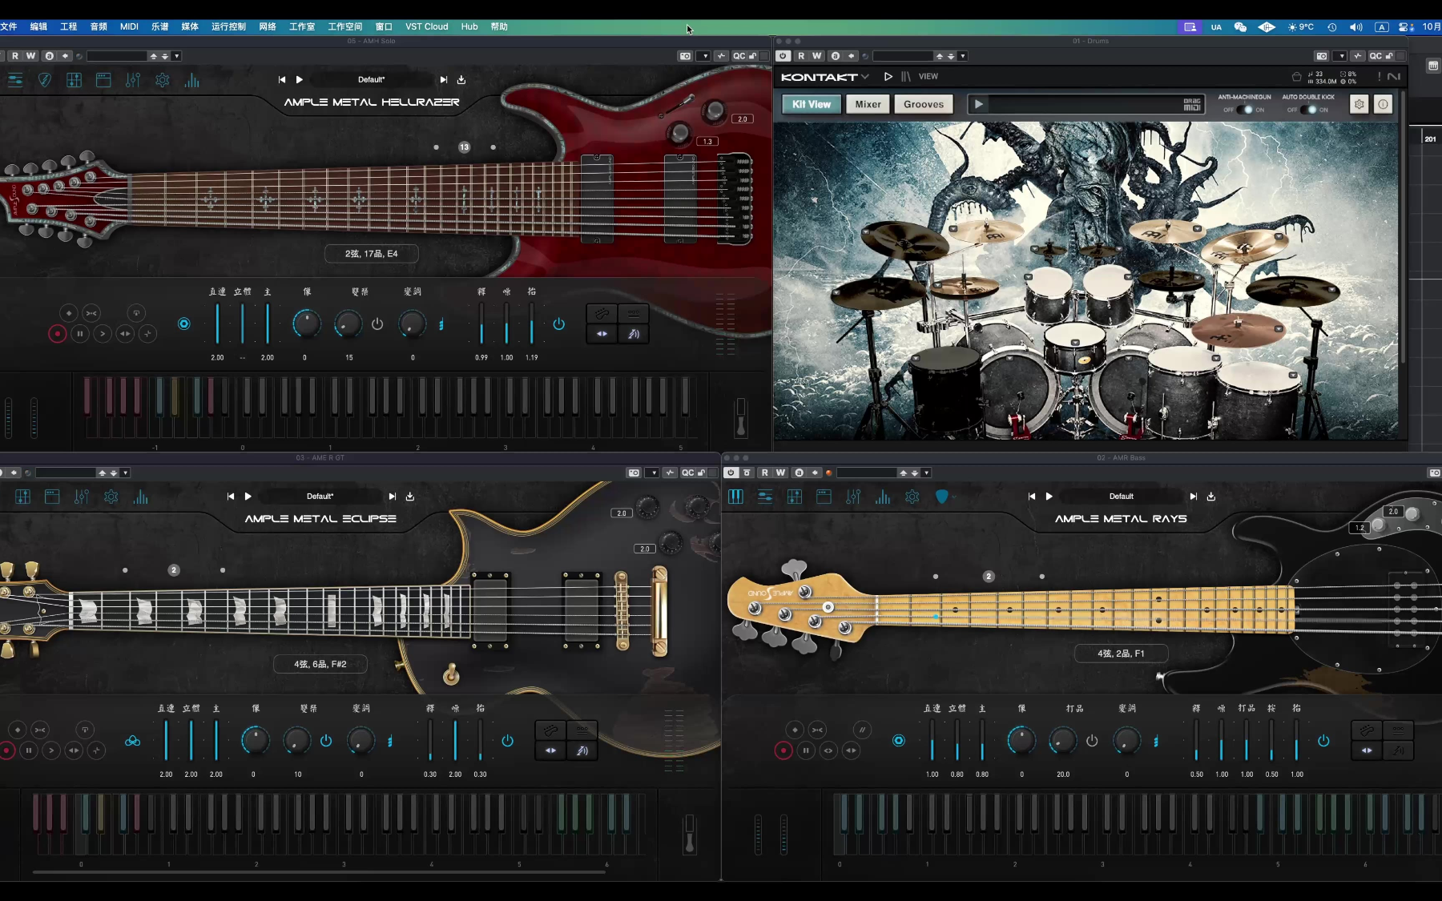Click the spectrum bars icon in Hellrazer toolbar
Screen dimensions: 1442x901
pyautogui.click(x=191, y=80)
